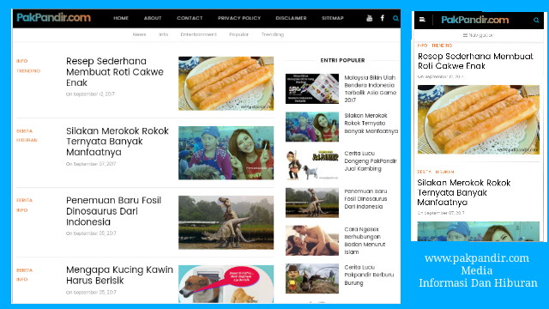This screenshot has height=309, width=549.
Task: Click the smoking women thumbnail in Entri Populer
Action: coord(312,127)
